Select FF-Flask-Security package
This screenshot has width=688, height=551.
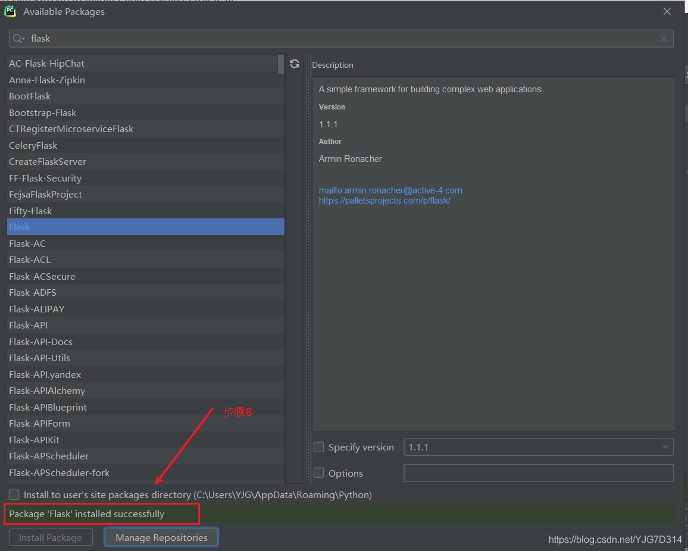point(146,178)
